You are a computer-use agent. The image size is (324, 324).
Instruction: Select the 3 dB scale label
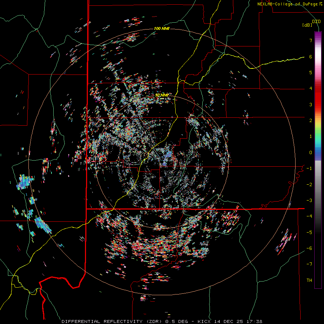311,104
